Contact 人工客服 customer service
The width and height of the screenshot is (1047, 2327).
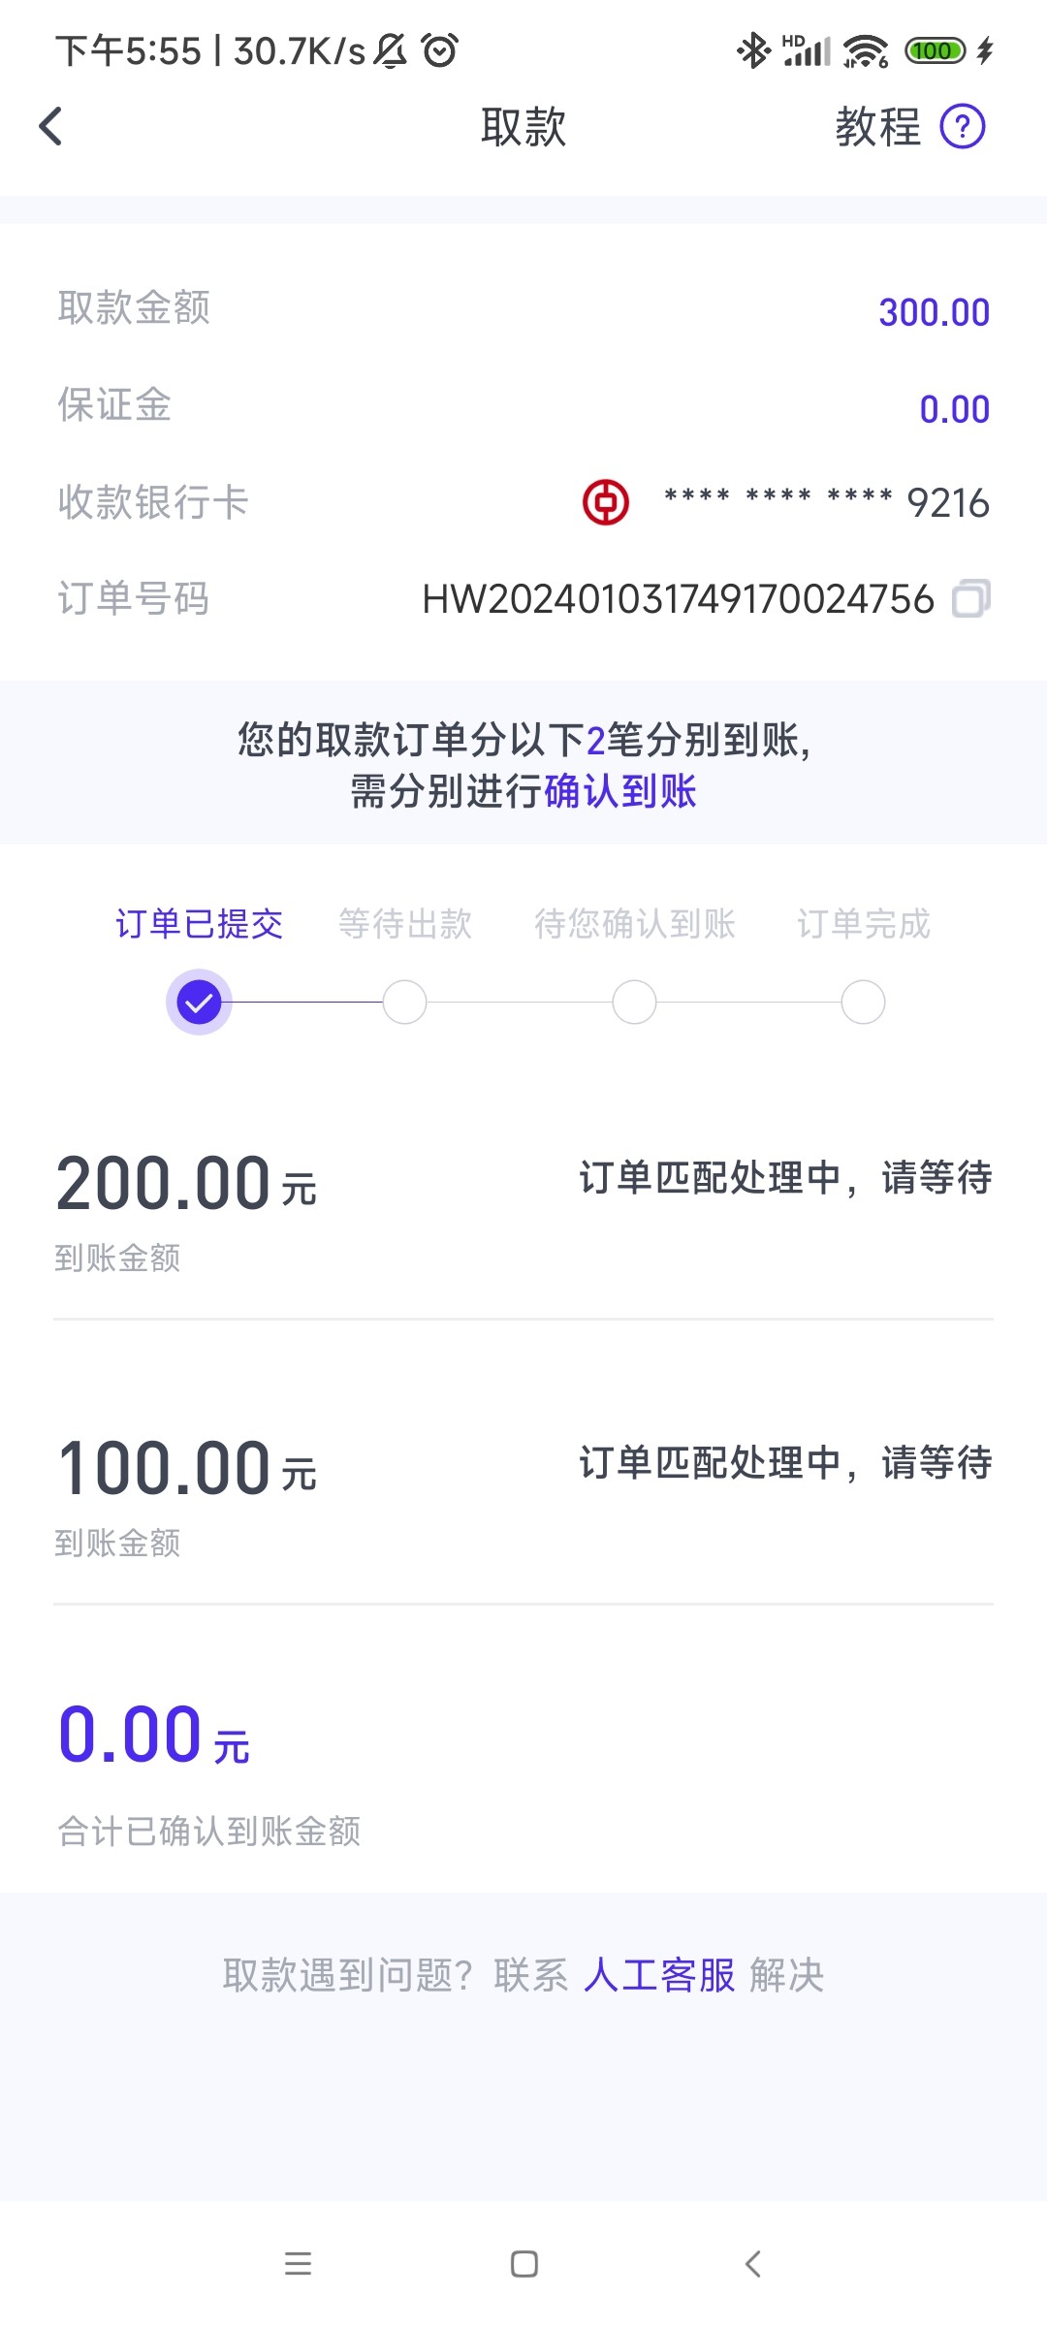659,1975
